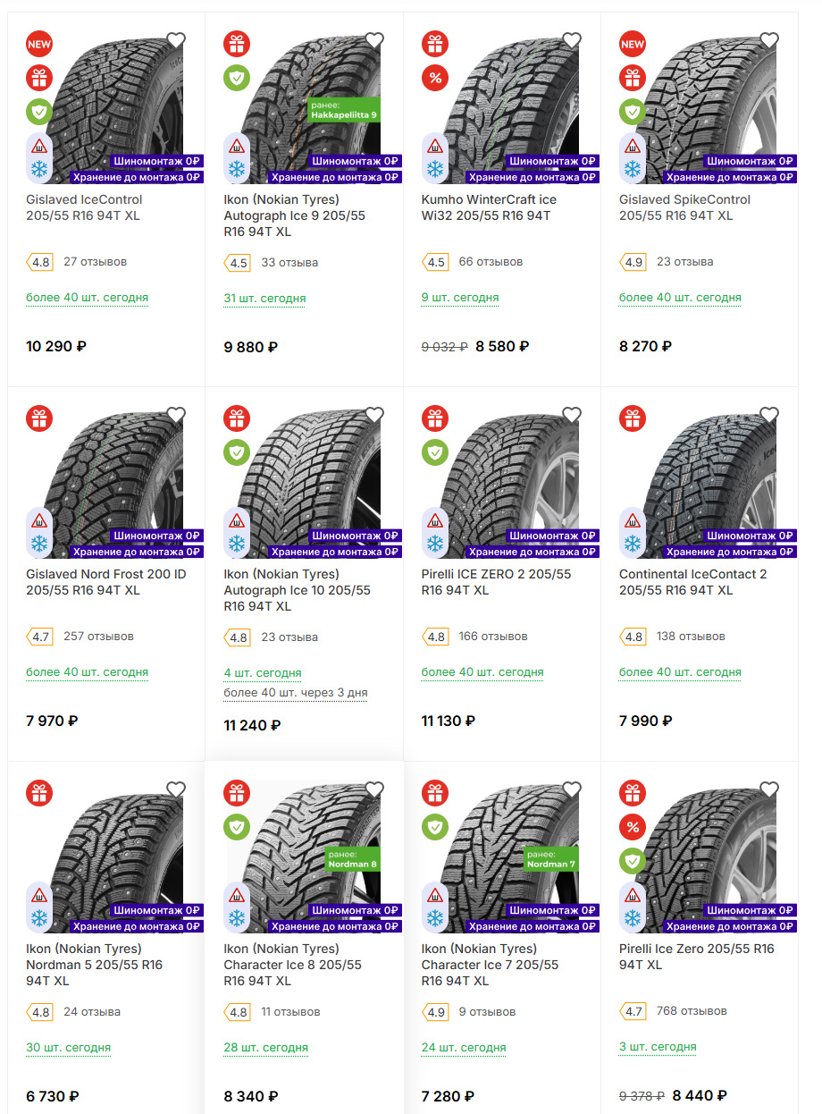Image resolution: width=822 pixels, height=1114 pixels.
Task: Expand "3 шт. сегодня" stock for Pirelli Ice Zero
Action: (658, 1047)
